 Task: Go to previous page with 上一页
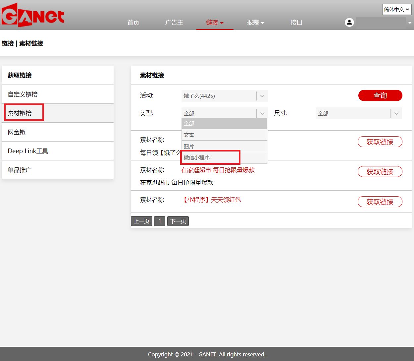coord(141,221)
